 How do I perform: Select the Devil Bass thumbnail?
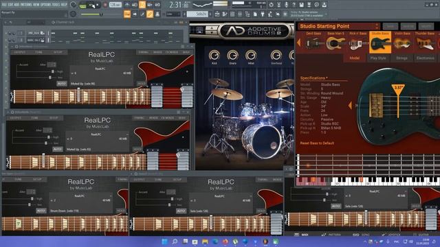313,42
